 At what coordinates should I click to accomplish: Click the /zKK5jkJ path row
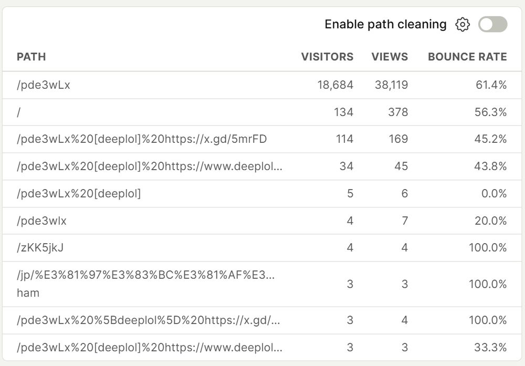[39, 247]
